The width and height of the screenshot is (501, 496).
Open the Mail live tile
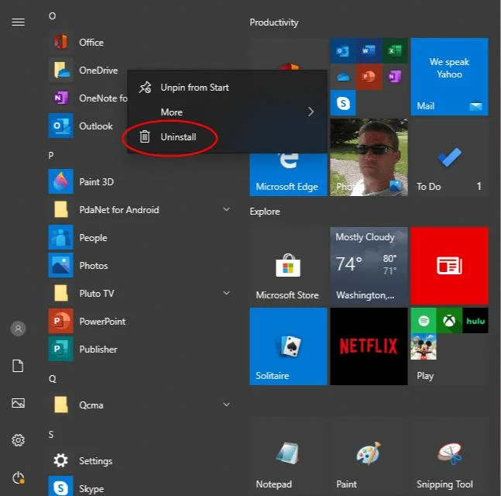point(449,77)
